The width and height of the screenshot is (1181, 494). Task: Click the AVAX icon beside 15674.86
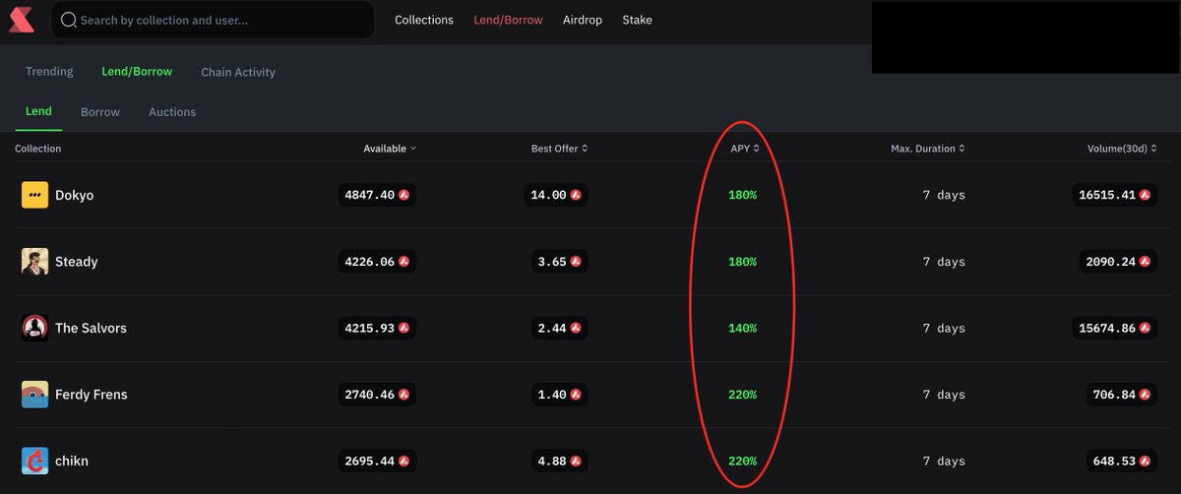click(x=1146, y=328)
